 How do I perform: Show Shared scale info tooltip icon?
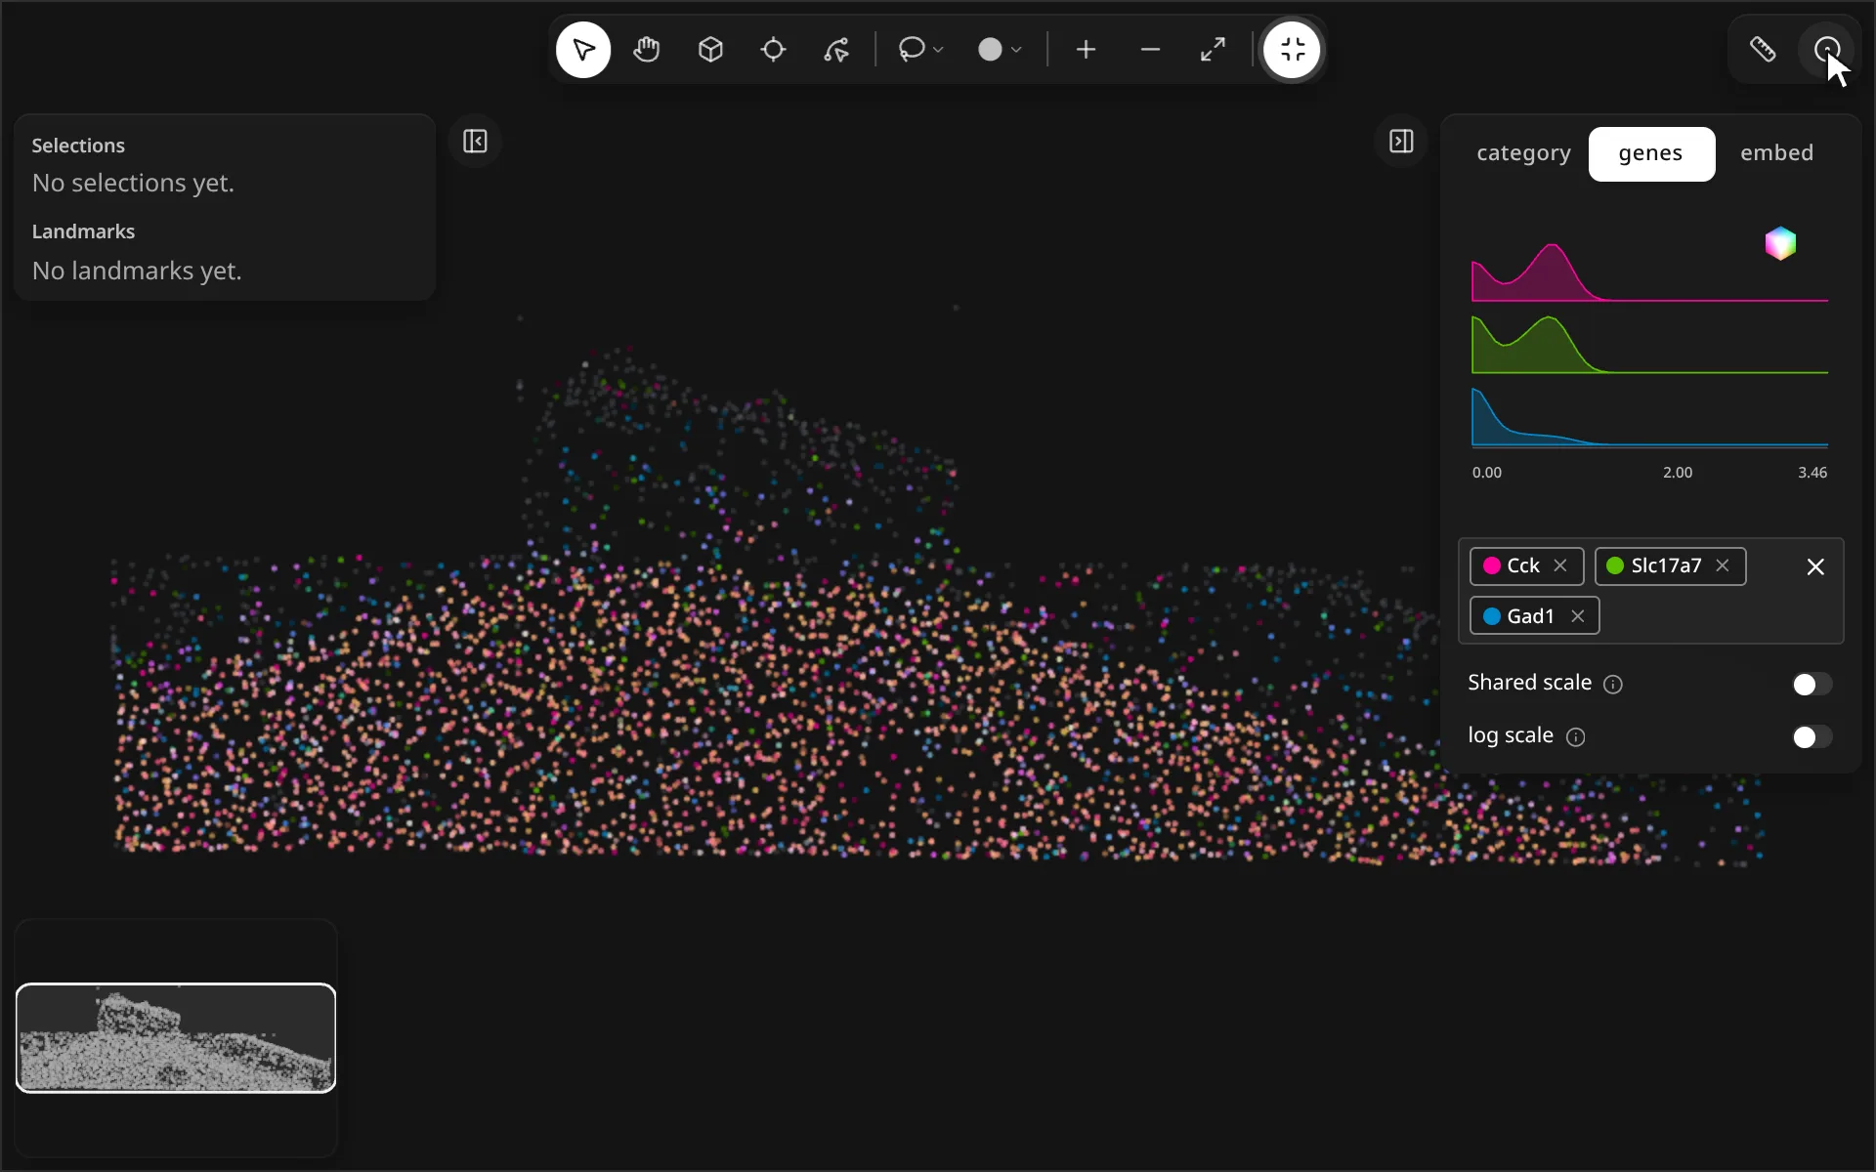click(1613, 685)
